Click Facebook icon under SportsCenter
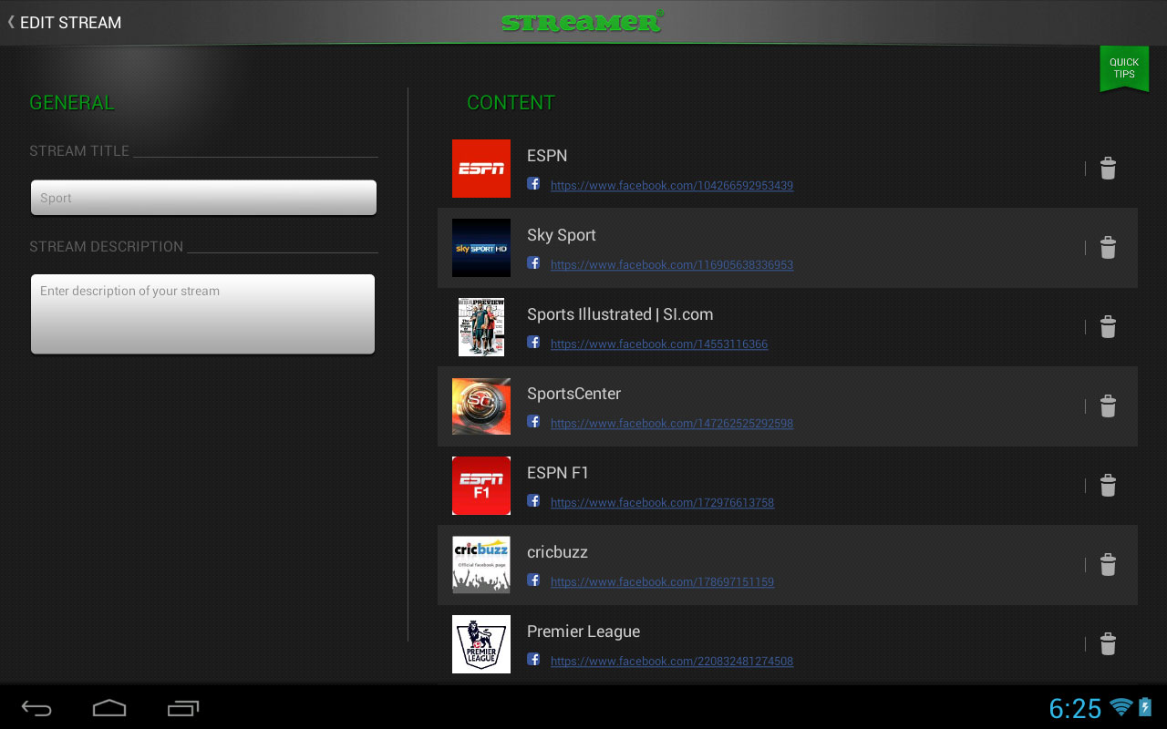 point(533,421)
